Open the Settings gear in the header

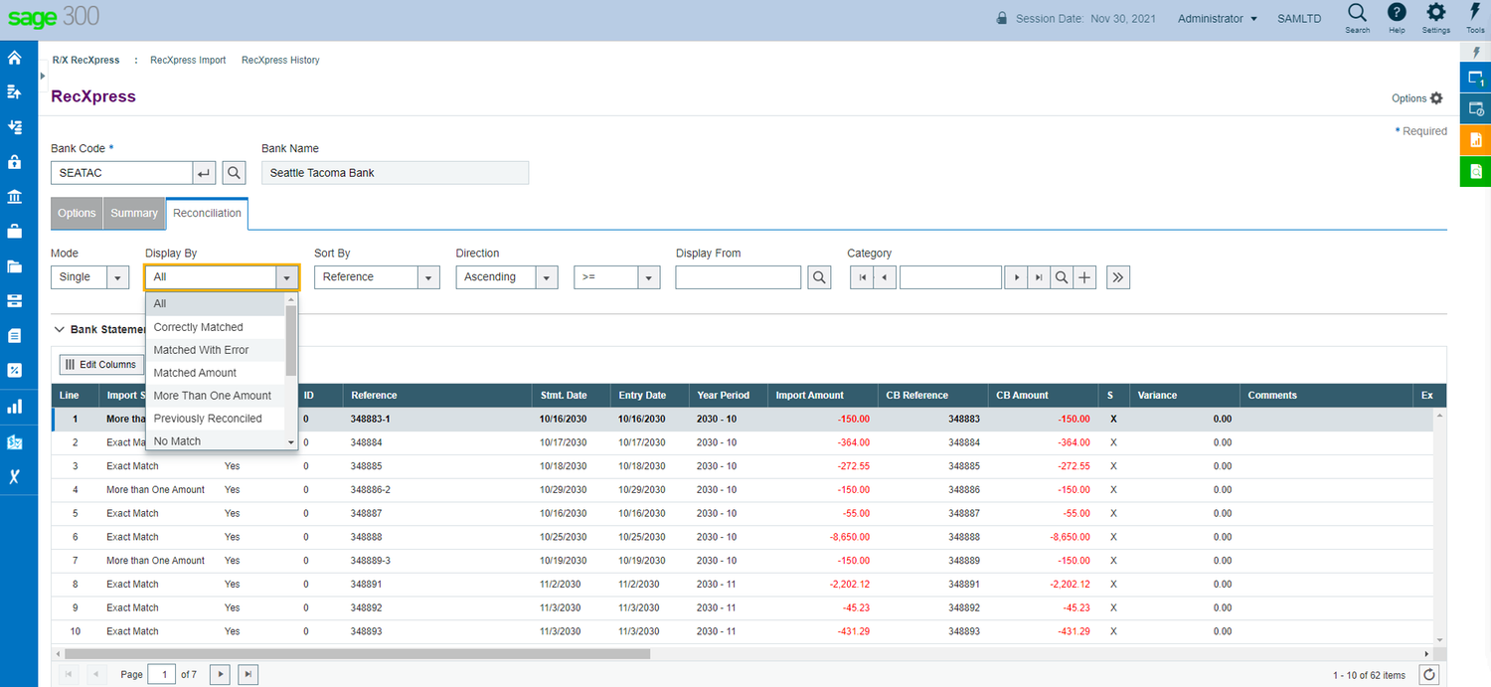click(1435, 18)
